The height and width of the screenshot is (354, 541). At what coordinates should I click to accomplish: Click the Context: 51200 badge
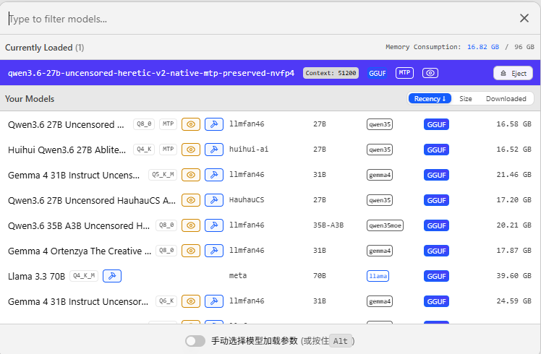pyautogui.click(x=331, y=73)
